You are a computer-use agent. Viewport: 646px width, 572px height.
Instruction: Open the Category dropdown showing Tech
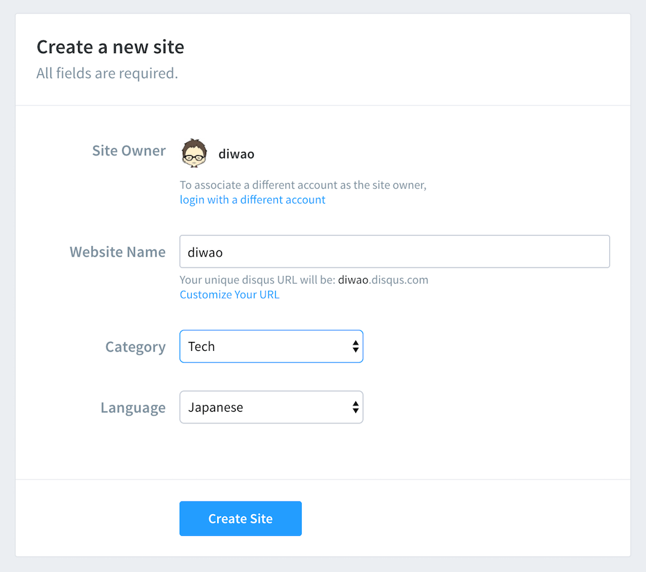coord(271,346)
